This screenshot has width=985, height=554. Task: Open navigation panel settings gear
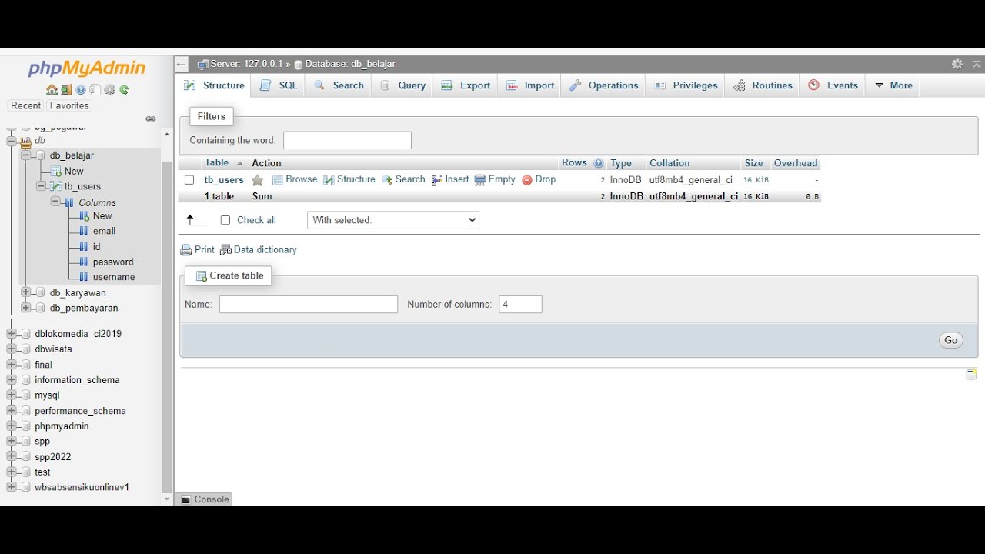pos(110,90)
